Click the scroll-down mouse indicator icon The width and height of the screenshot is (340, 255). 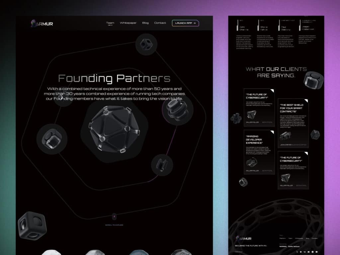(114, 216)
